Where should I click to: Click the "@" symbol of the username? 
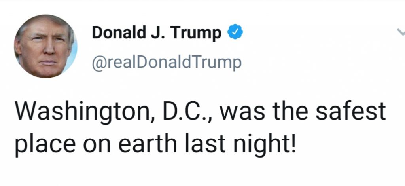pos(97,63)
